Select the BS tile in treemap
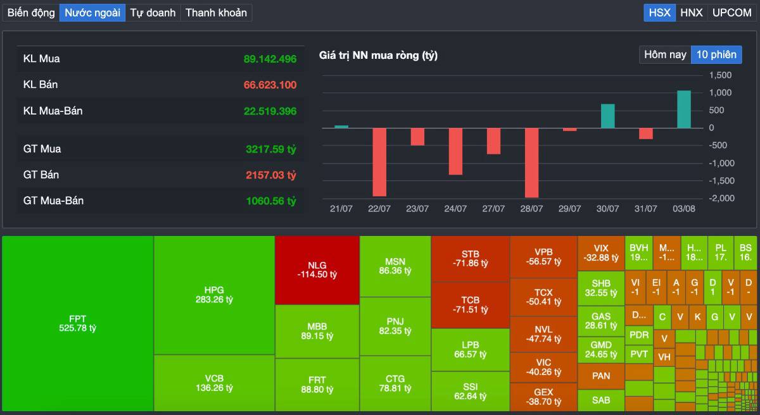This screenshot has width=760, height=415. (x=745, y=252)
